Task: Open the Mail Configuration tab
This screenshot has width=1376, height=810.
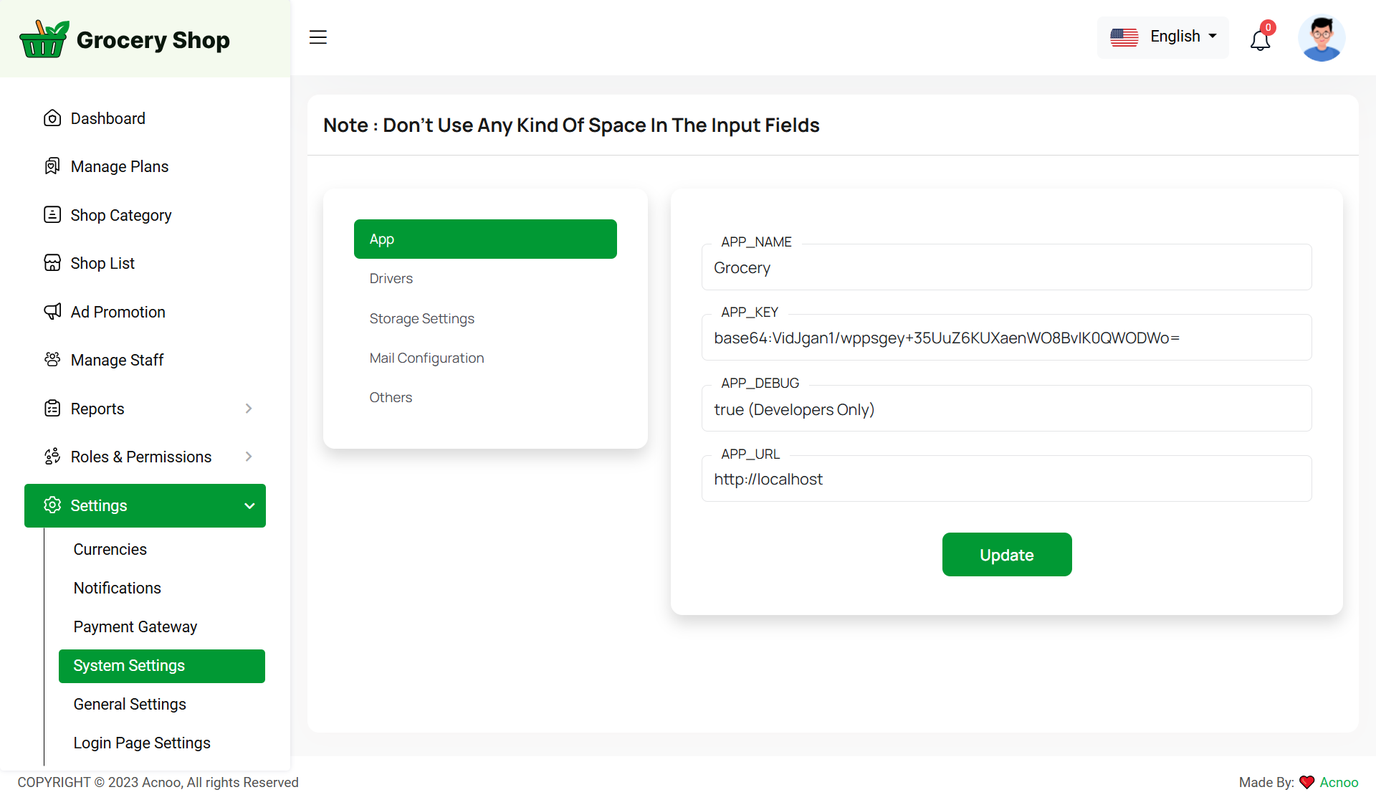Action: coord(426,358)
